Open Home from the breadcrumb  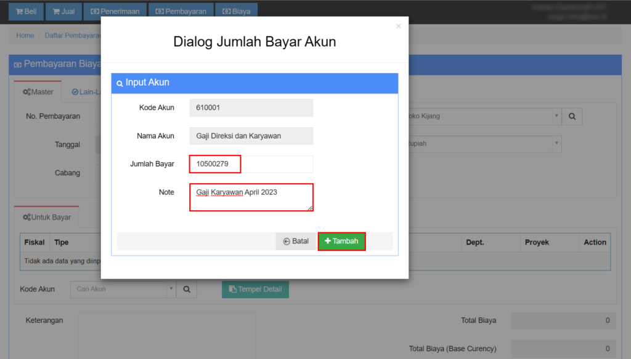click(25, 35)
